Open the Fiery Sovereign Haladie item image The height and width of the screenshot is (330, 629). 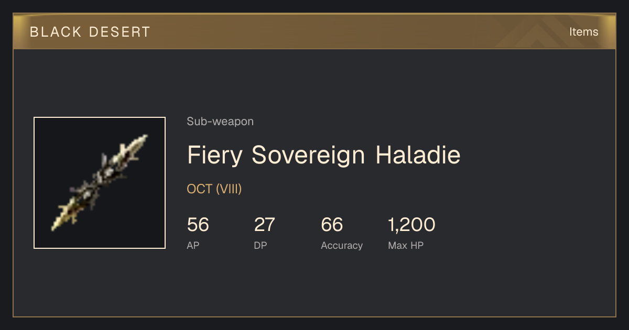(x=100, y=183)
